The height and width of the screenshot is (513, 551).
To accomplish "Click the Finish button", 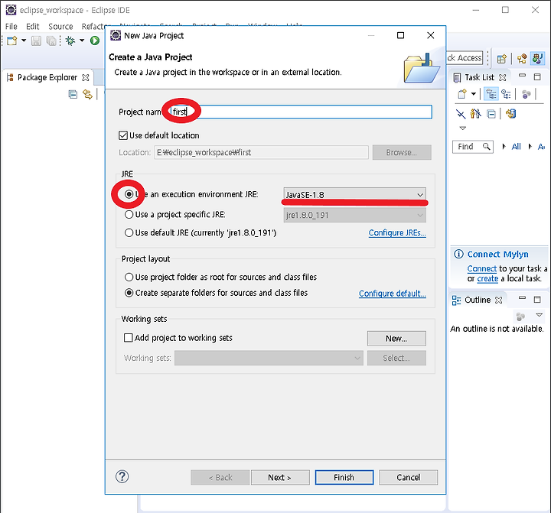I will (344, 478).
